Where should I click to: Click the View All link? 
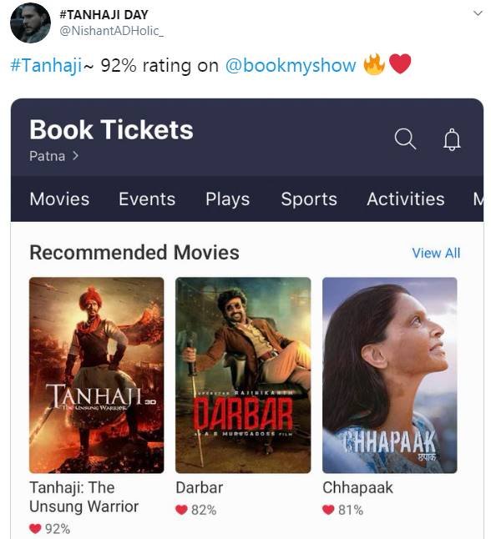[436, 253]
